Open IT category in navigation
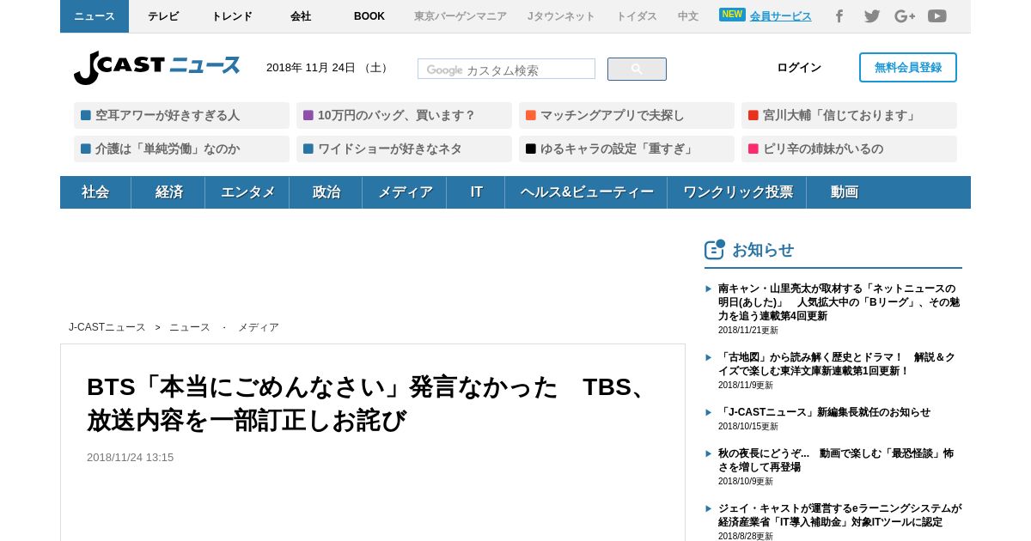 pos(476,192)
